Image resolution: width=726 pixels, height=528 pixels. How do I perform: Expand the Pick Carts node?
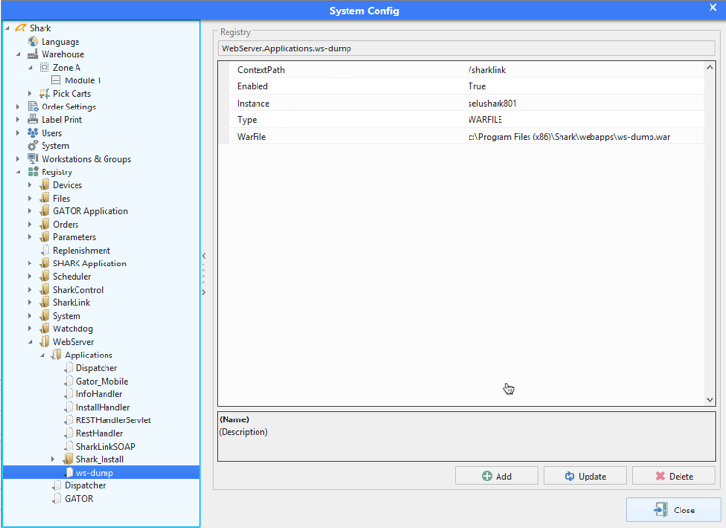tap(30, 94)
